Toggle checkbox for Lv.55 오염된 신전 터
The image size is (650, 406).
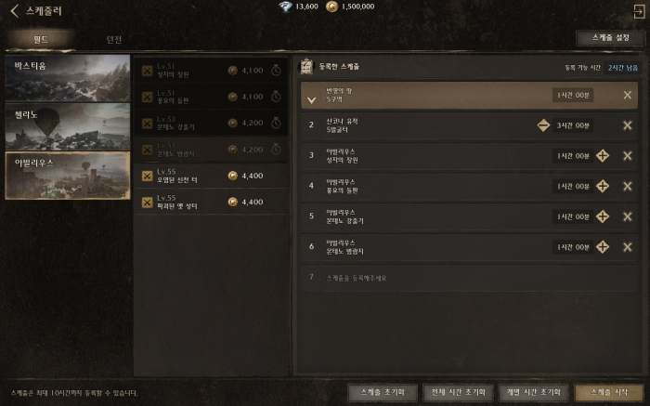point(147,176)
